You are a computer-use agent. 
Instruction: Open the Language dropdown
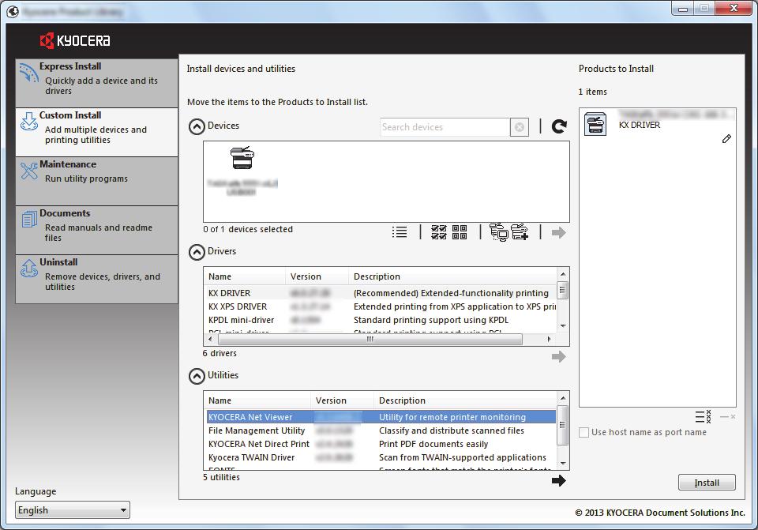[x=73, y=510]
